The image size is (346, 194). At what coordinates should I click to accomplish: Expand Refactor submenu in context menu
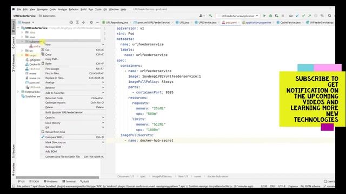(x=73, y=87)
